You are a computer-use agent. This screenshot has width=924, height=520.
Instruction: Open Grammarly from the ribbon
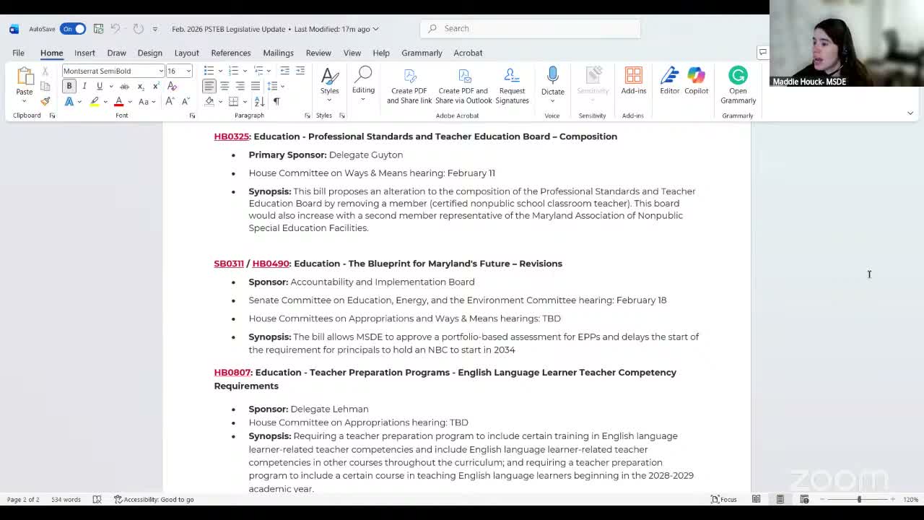tap(738, 85)
